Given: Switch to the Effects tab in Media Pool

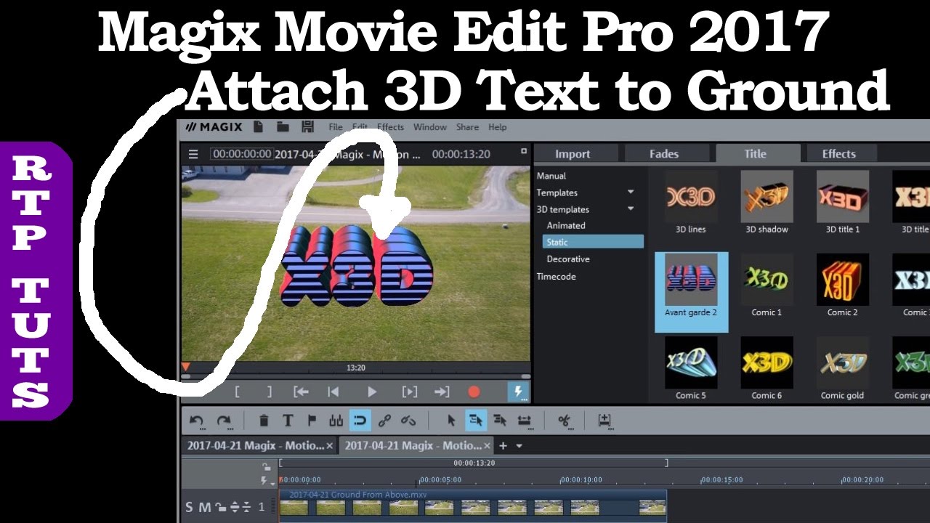Looking at the screenshot, I should click(839, 153).
